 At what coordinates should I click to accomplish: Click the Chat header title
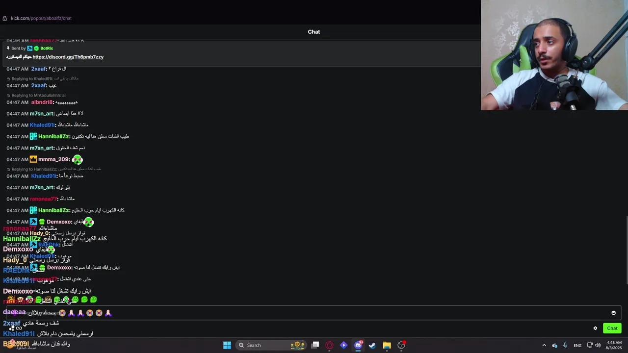[x=314, y=32]
